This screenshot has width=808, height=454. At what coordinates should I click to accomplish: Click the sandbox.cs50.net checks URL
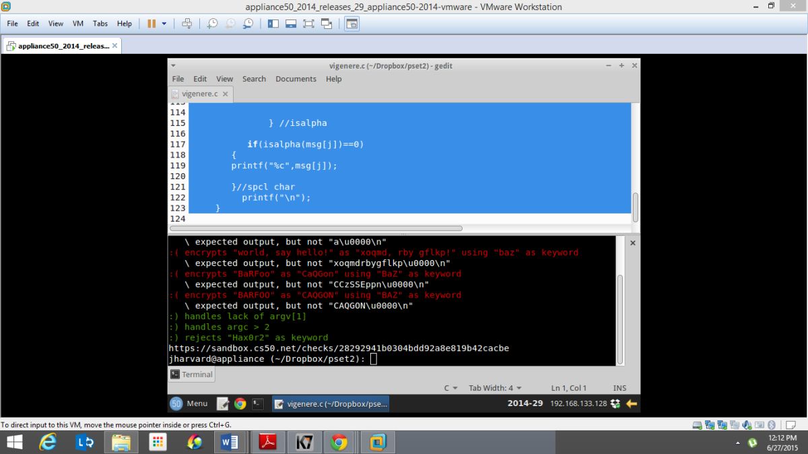coord(339,348)
